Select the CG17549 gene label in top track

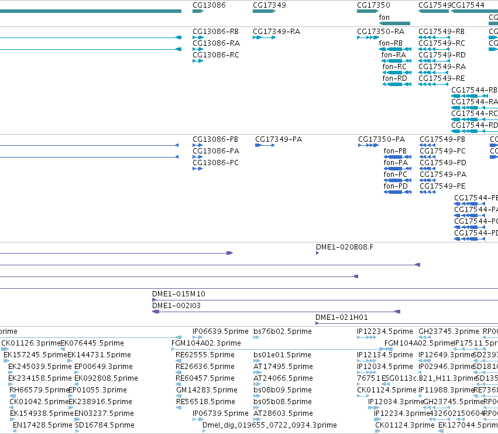click(435, 5)
